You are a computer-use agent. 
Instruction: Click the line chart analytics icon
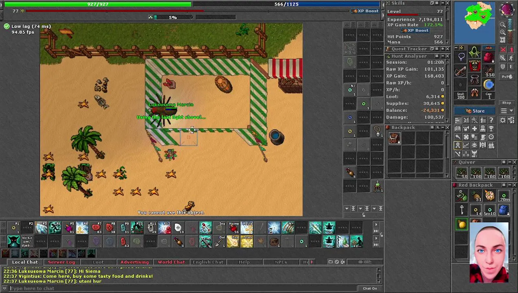click(x=466, y=145)
